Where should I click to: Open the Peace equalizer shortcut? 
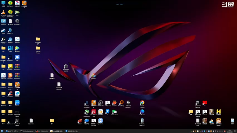coord(10,48)
